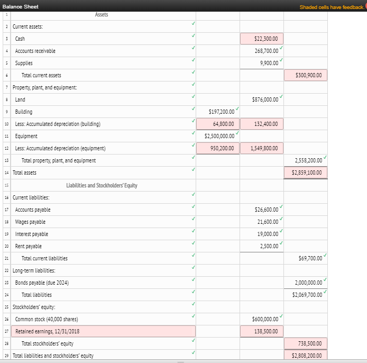The width and height of the screenshot is (367, 363).
Task: Select row number 14 header
Action: coord(6,173)
